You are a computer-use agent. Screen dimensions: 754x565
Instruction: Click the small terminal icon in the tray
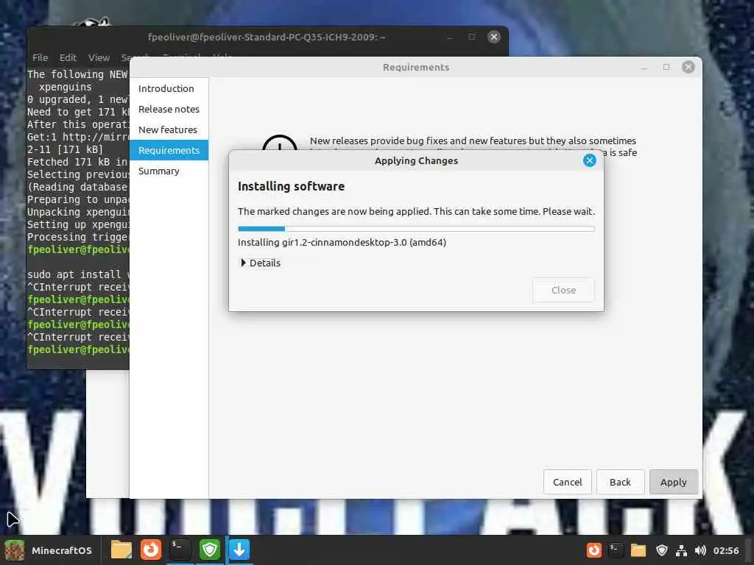[x=616, y=550]
